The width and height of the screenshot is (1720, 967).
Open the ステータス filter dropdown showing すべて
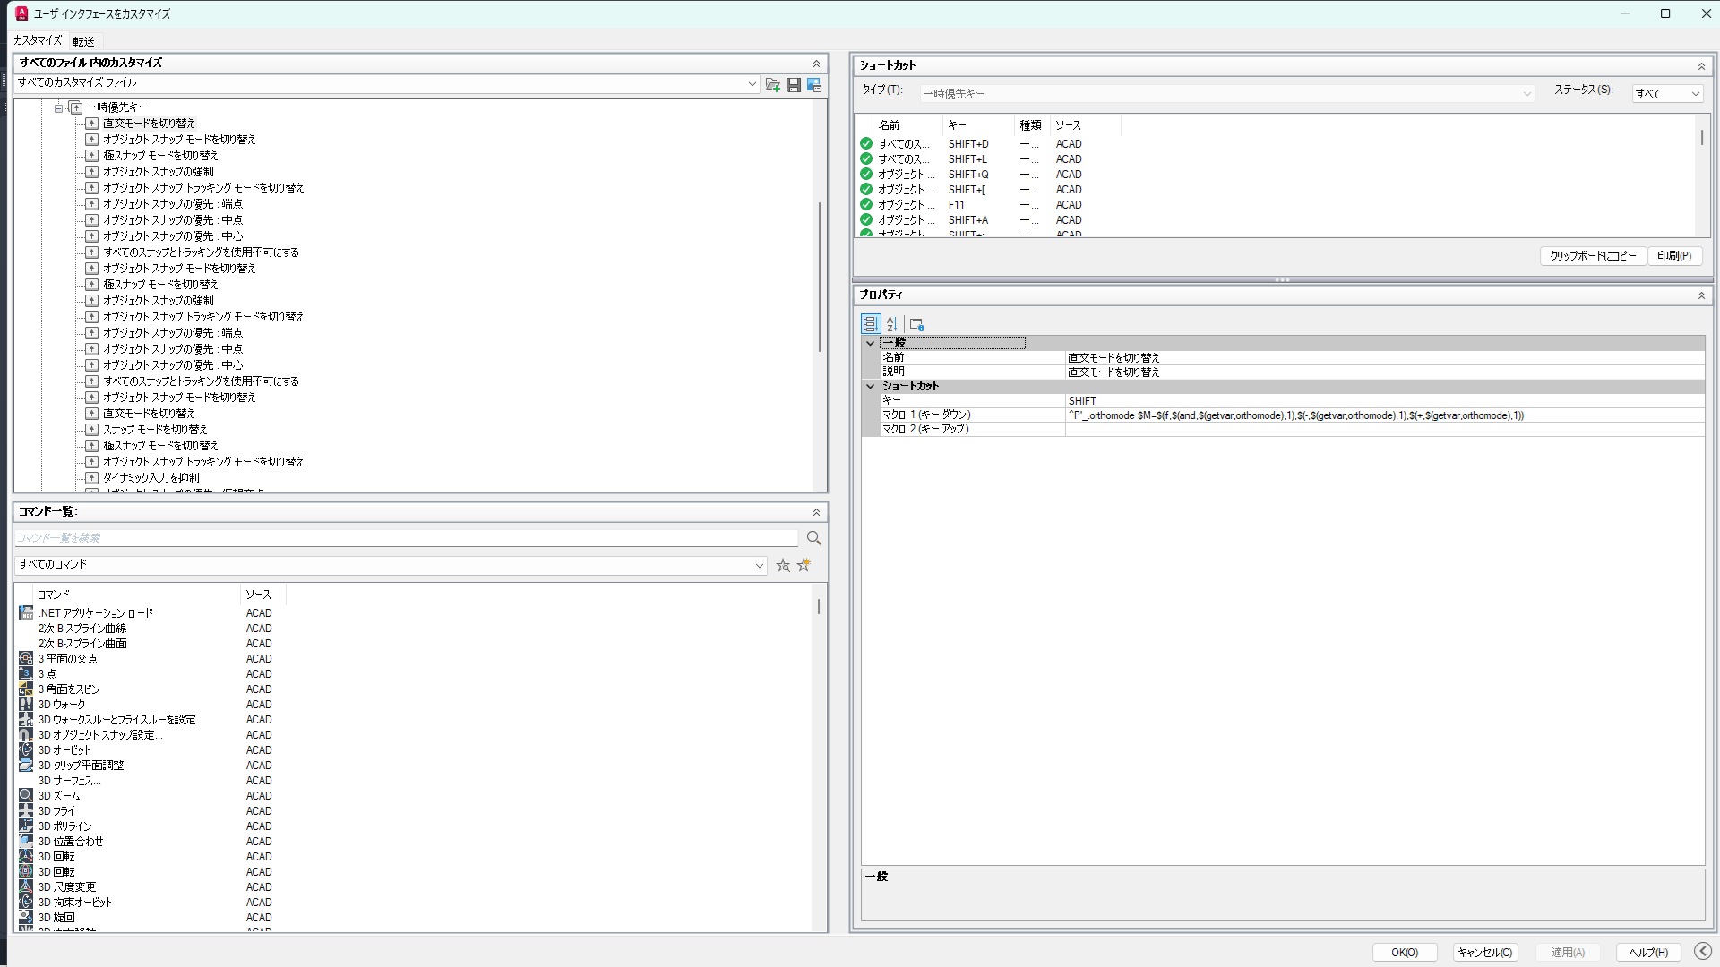pos(1666,93)
